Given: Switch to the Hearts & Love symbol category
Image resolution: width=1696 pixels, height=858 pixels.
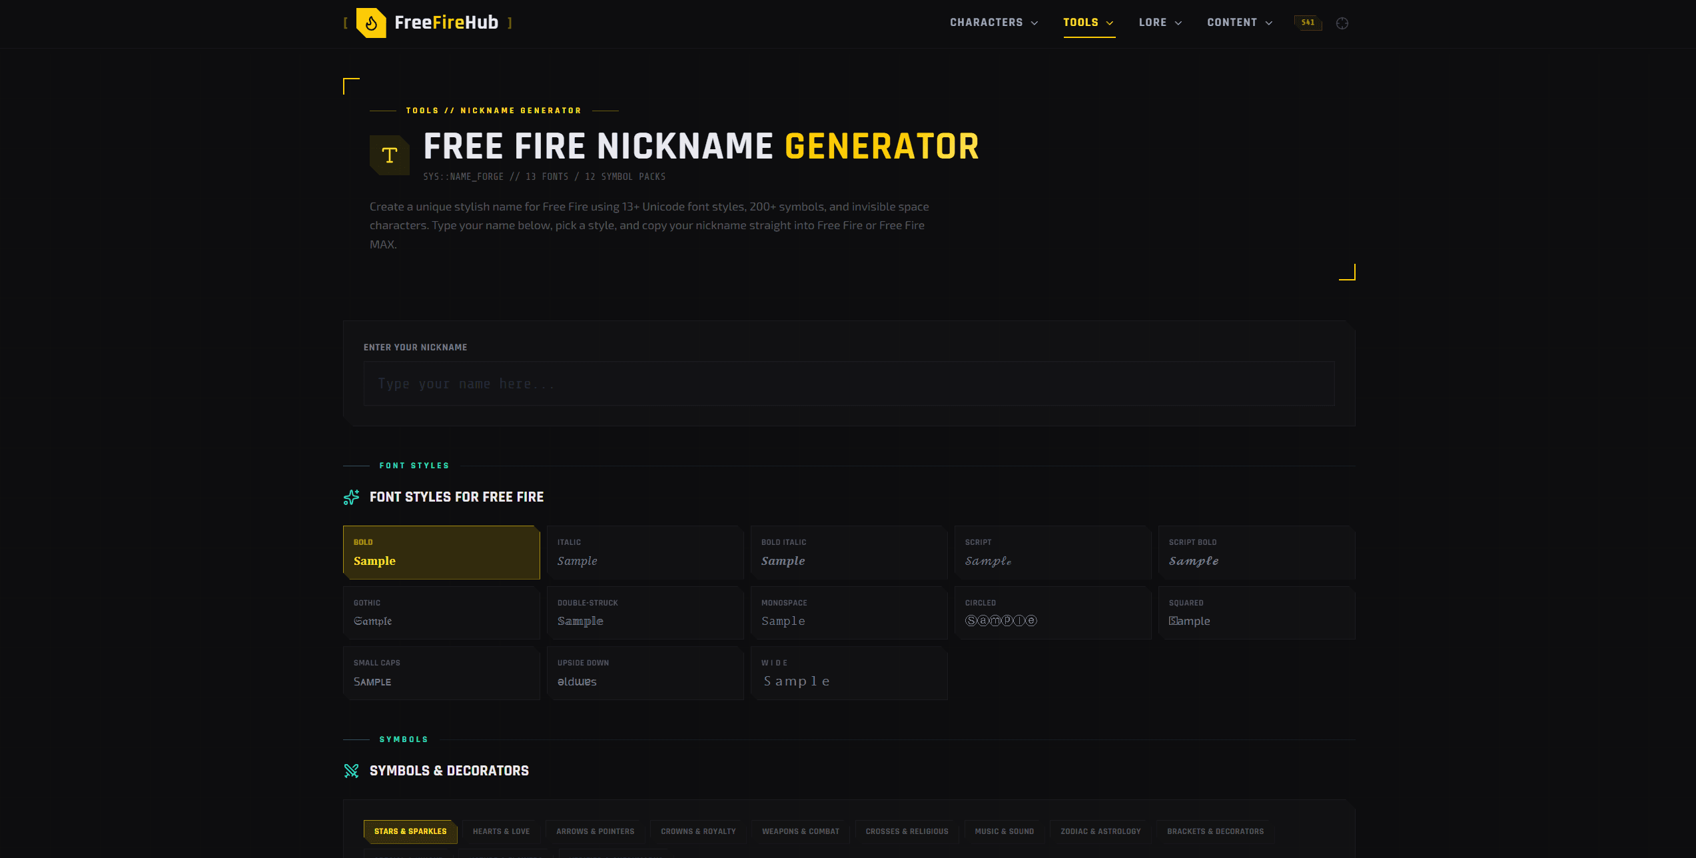Looking at the screenshot, I should click(x=501, y=831).
